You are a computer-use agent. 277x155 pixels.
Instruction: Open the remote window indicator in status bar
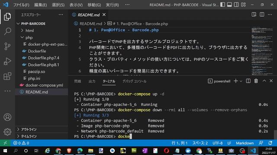click(x=5, y=143)
